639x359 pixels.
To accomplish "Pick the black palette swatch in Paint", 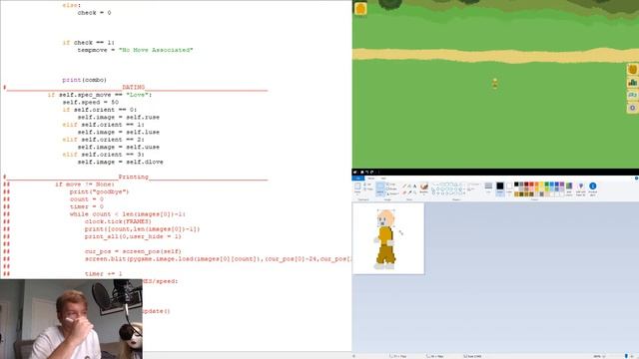I will click(x=516, y=184).
